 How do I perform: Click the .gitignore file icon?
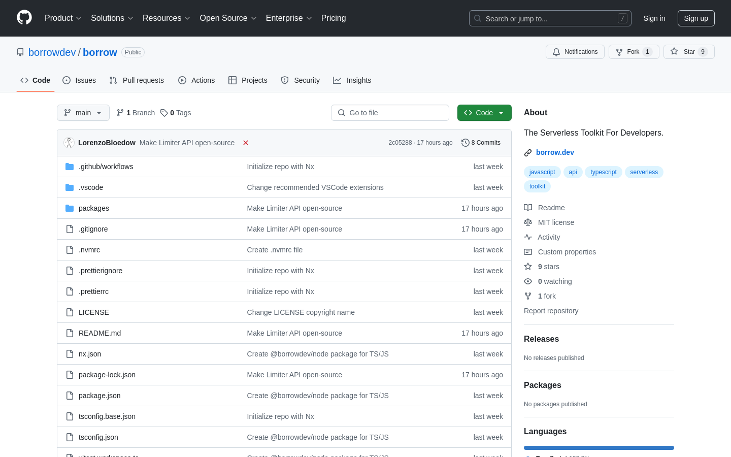pos(70,229)
